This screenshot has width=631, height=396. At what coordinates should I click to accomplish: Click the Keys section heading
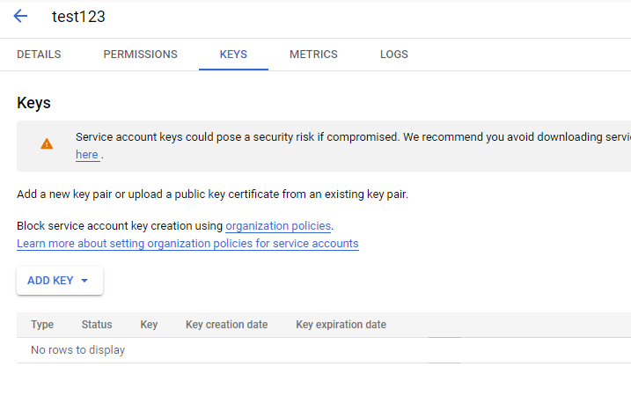33,103
